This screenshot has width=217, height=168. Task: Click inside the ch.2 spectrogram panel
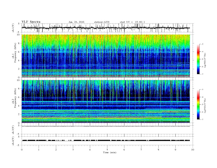click(106, 101)
